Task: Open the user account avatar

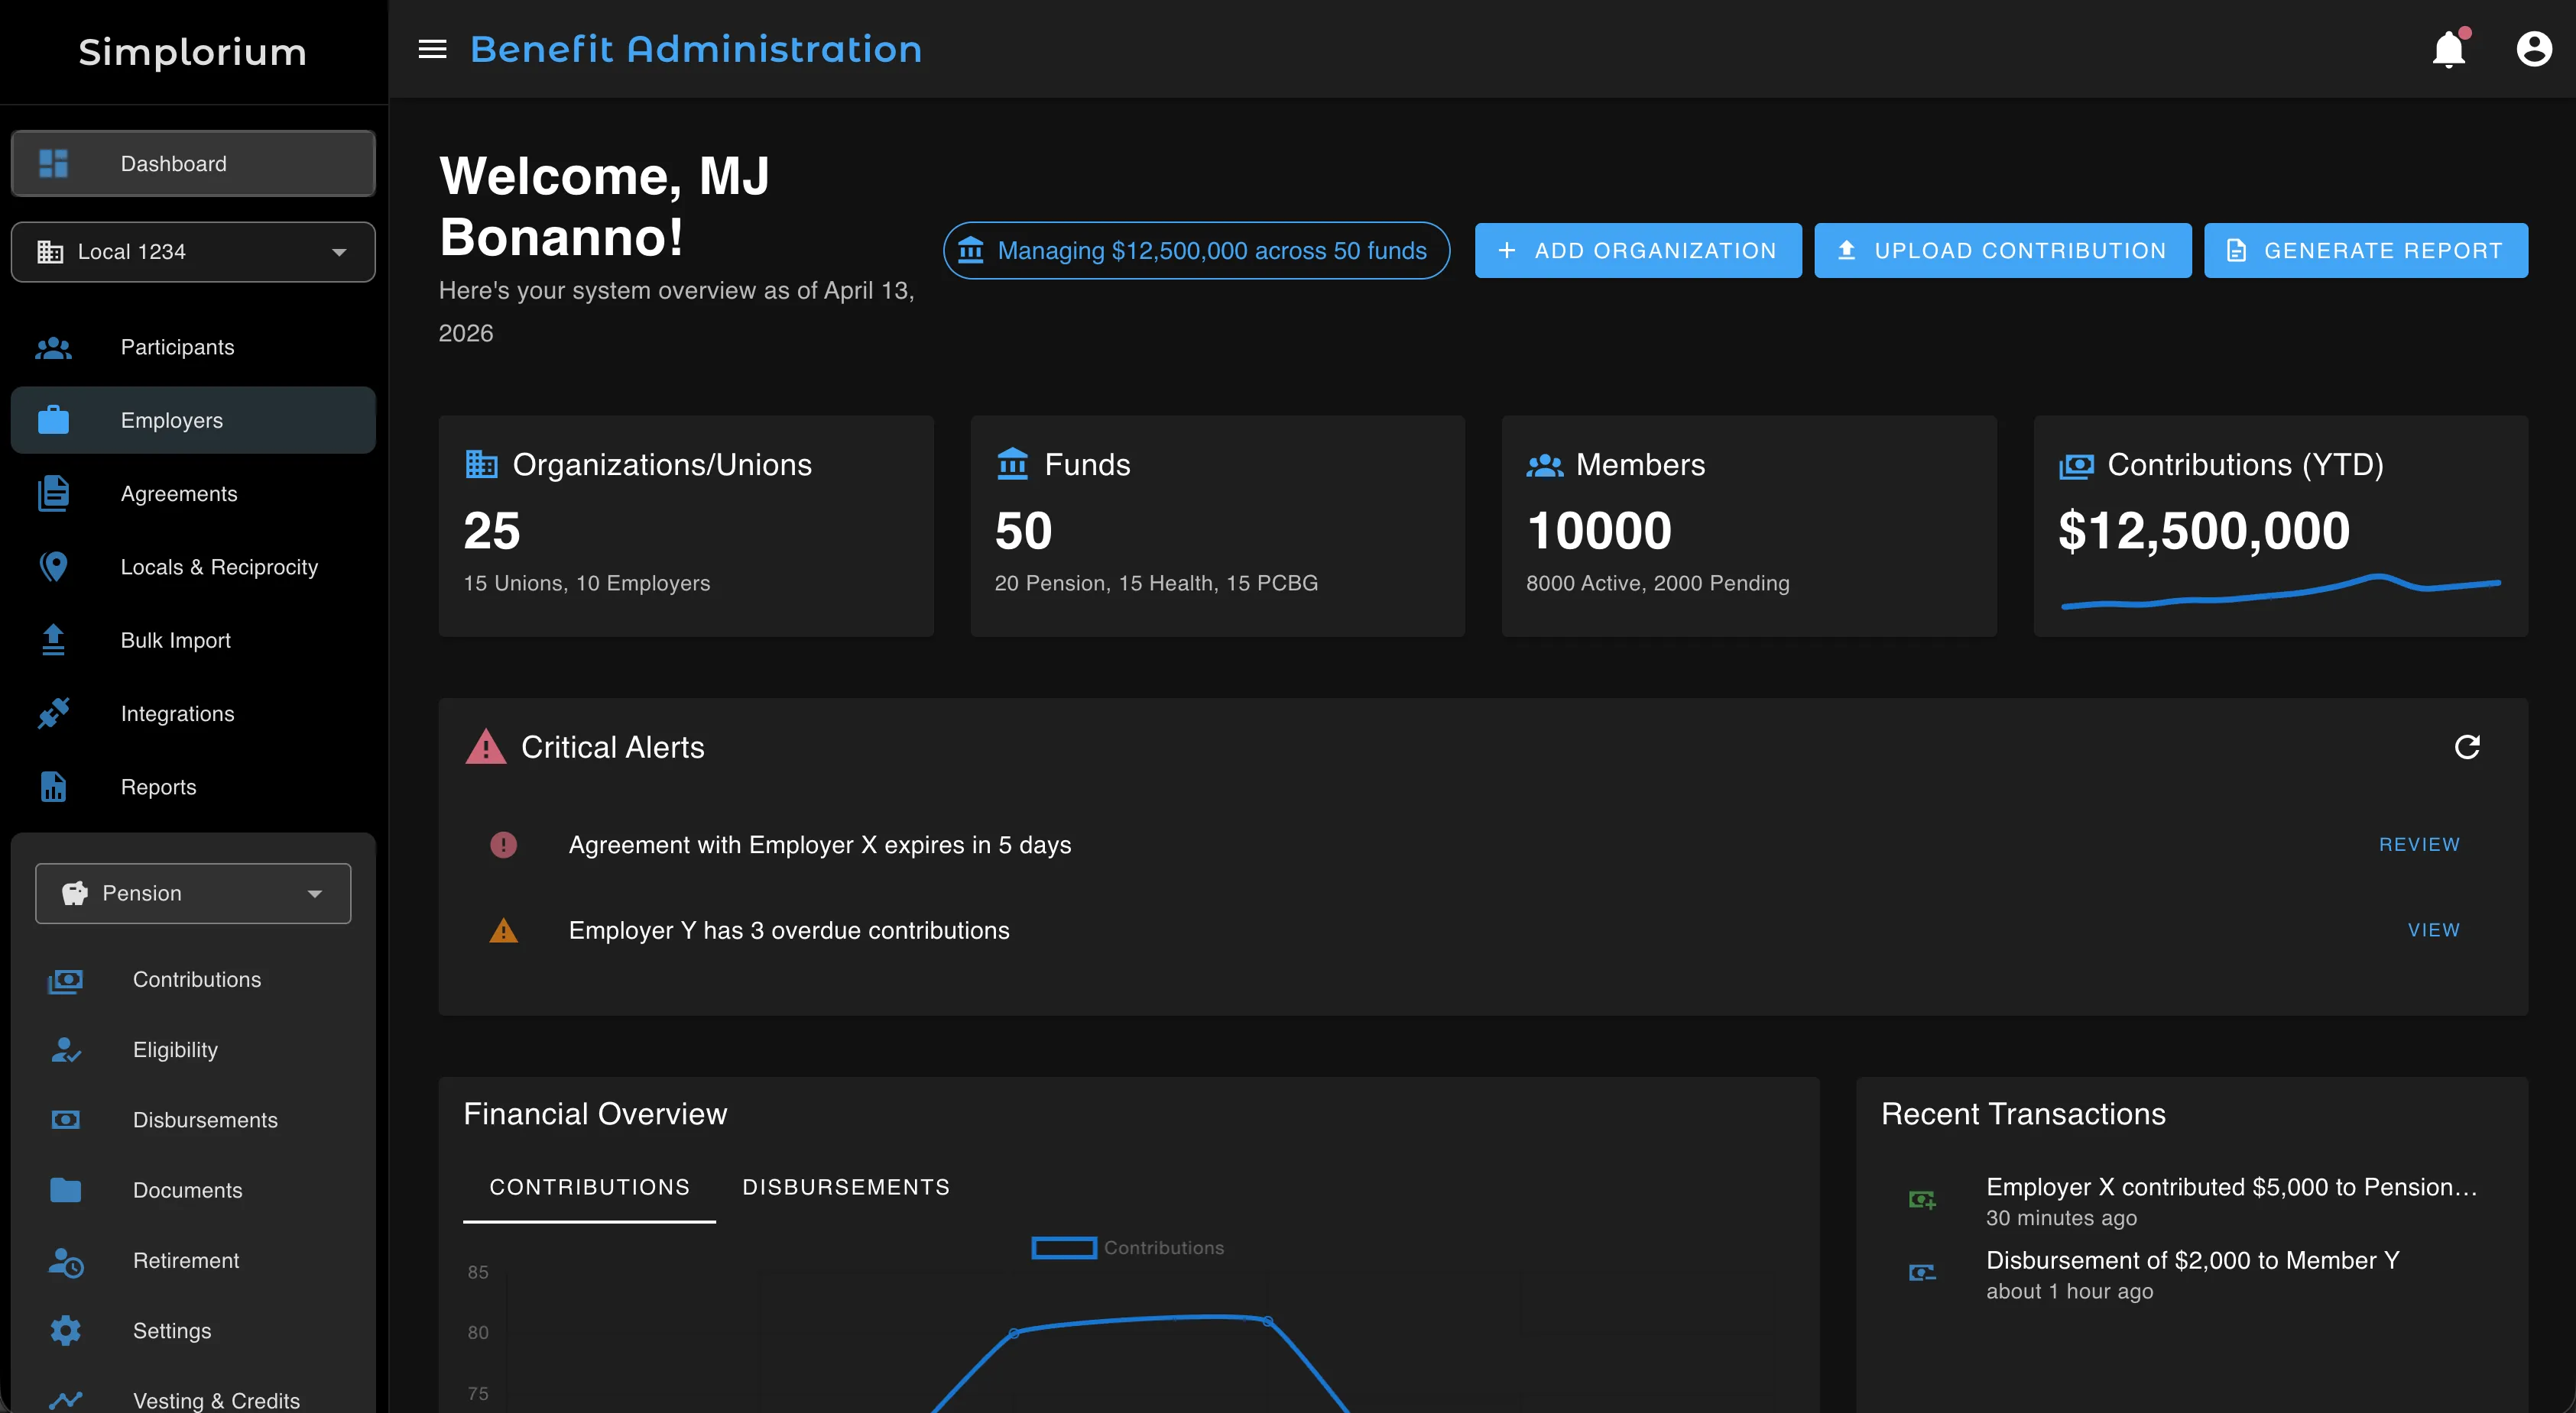Action: click(2533, 48)
